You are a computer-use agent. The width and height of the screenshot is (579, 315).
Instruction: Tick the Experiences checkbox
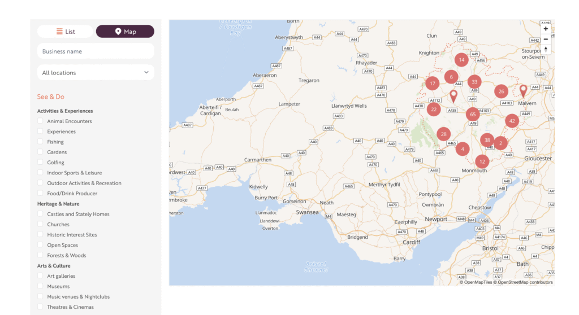click(x=40, y=132)
